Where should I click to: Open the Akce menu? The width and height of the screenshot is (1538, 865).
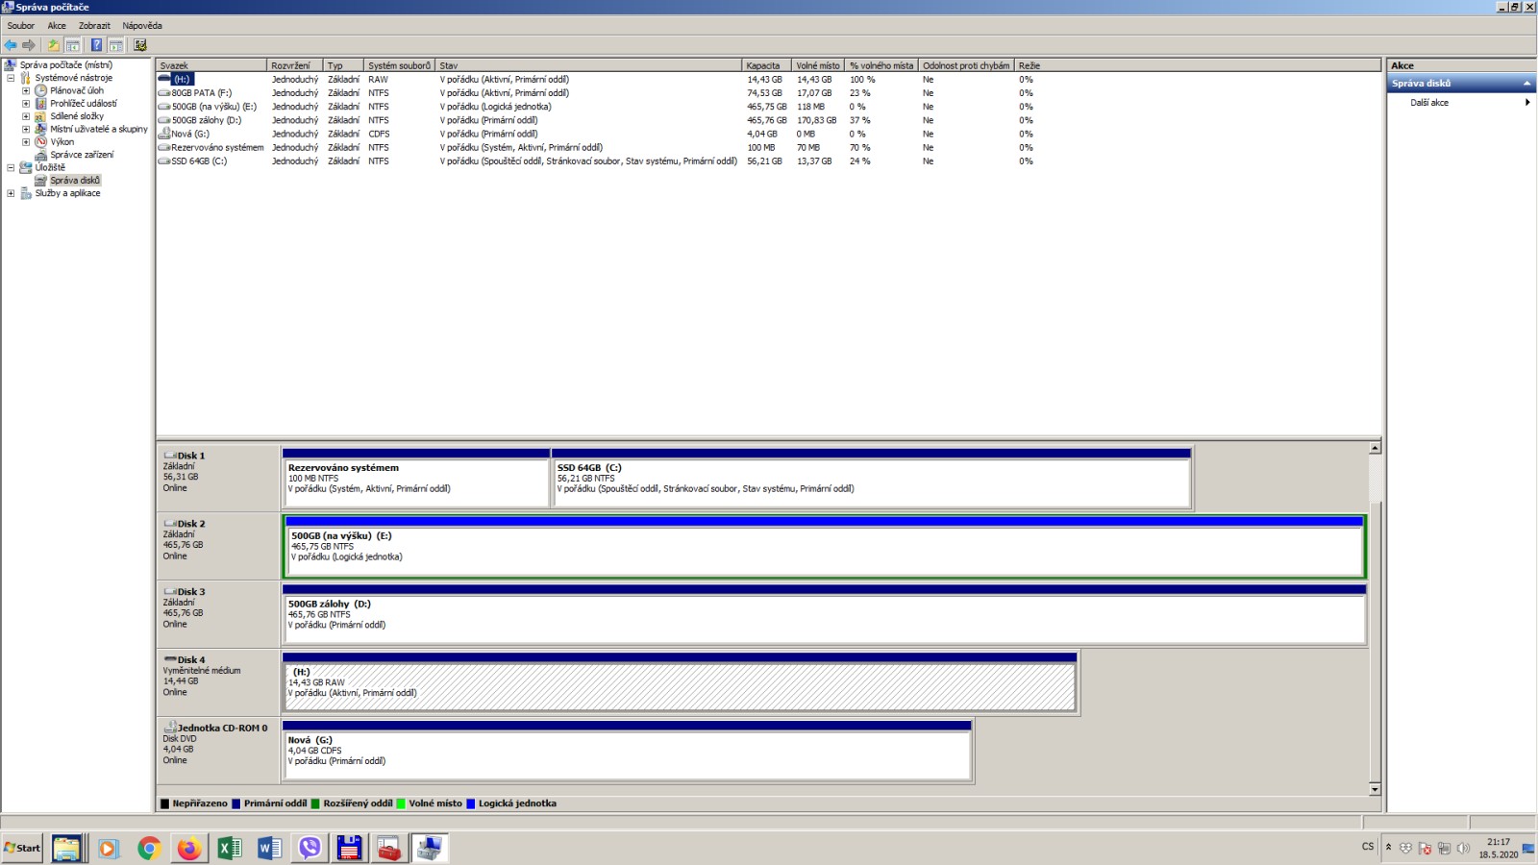click(x=57, y=26)
